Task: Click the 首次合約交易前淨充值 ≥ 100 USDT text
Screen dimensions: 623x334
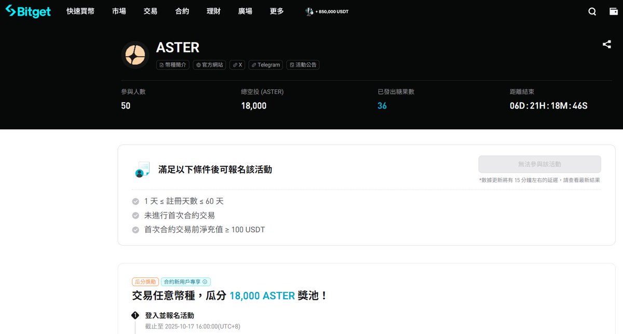Action: click(x=205, y=230)
